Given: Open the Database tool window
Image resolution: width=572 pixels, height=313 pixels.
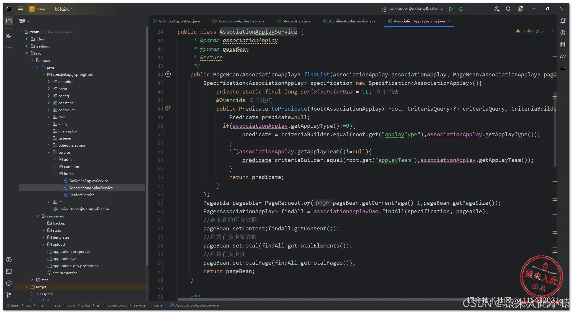Looking at the screenshot, I should (563, 45).
